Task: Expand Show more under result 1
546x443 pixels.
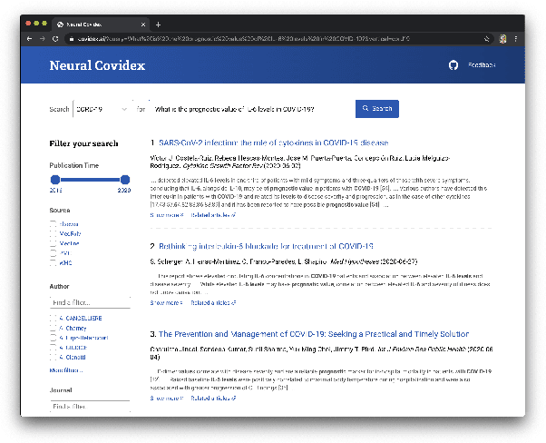Action: [x=167, y=215]
